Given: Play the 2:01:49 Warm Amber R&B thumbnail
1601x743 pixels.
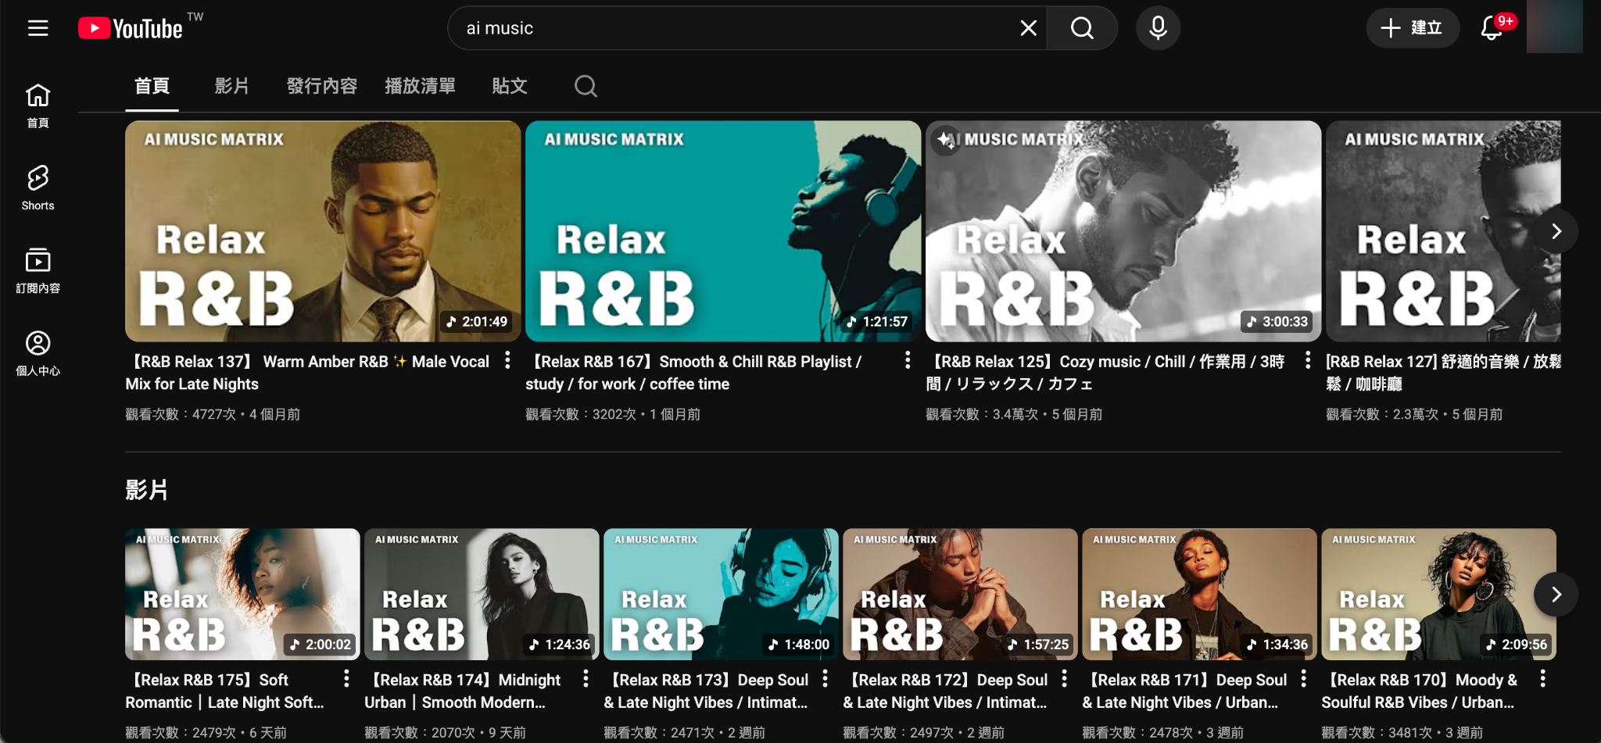Looking at the screenshot, I should [x=323, y=231].
